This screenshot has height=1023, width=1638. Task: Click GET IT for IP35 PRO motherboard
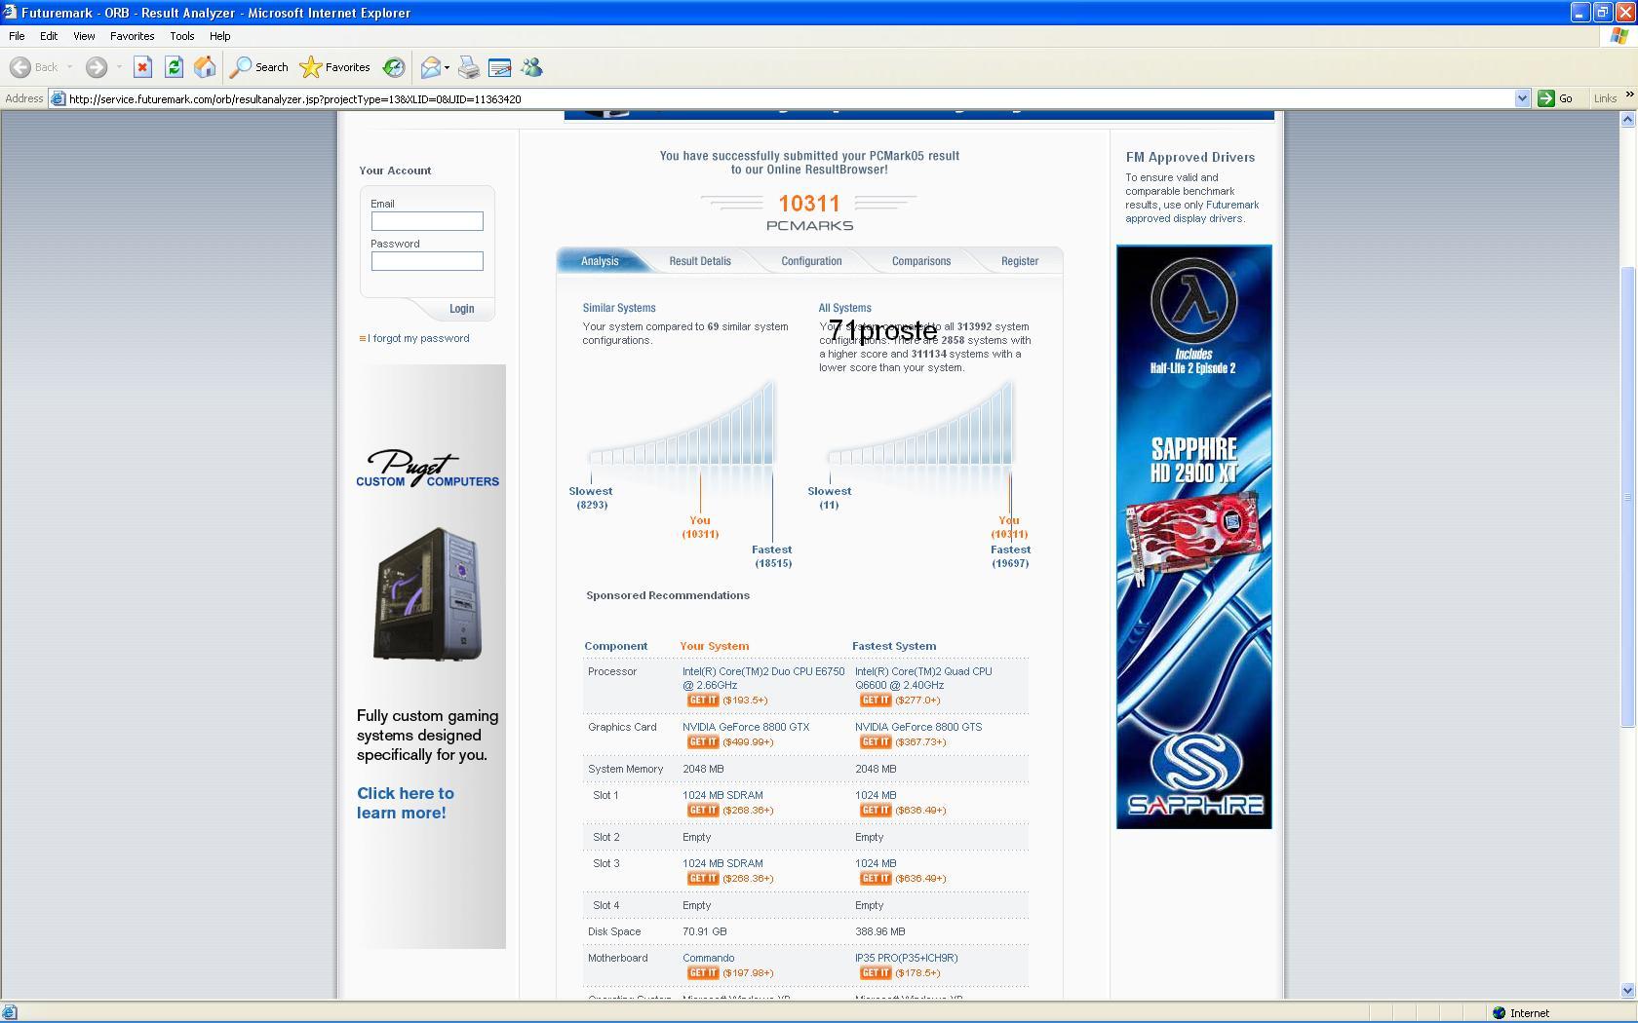(x=876, y=973)
